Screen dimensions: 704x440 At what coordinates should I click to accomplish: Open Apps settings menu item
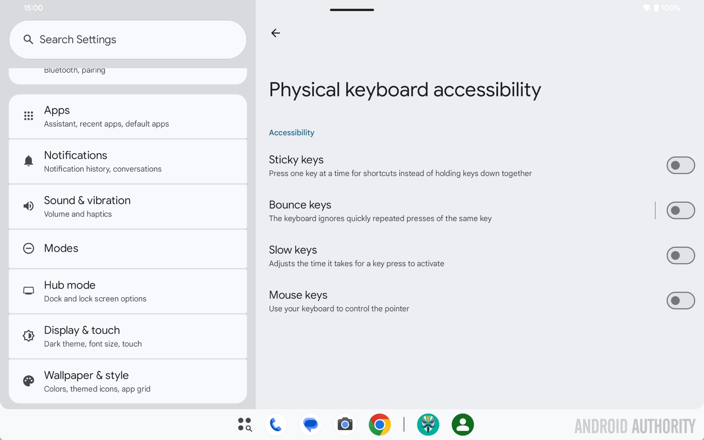click(128, 116)
